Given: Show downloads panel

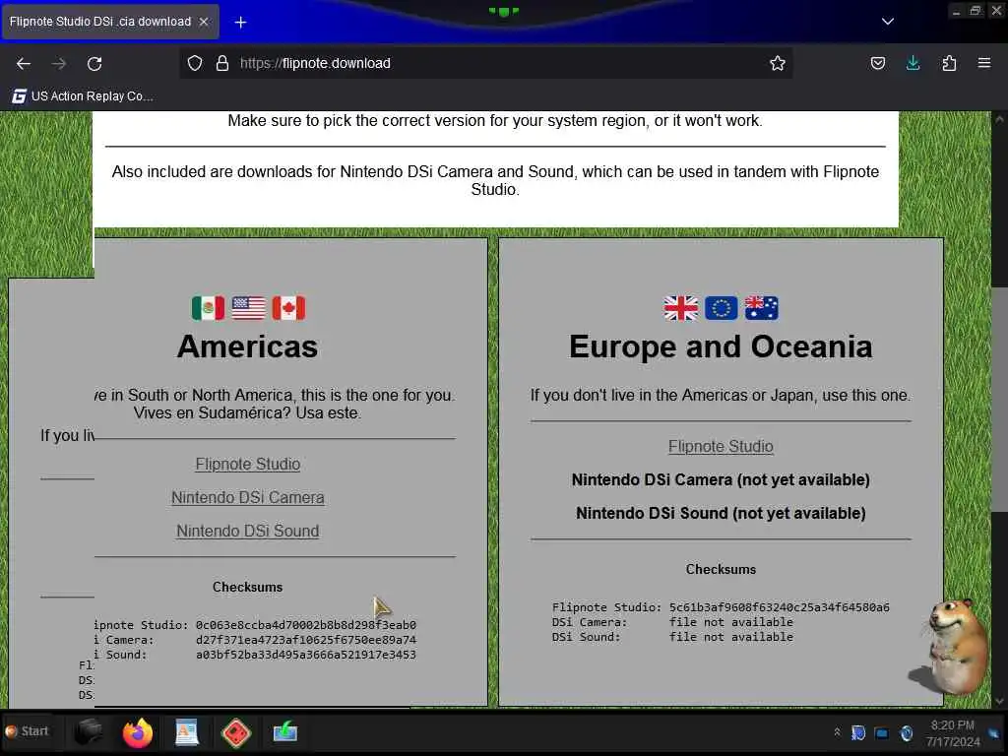Looking at the screenshot, I should pyautogui.click(x=913, y=63).
